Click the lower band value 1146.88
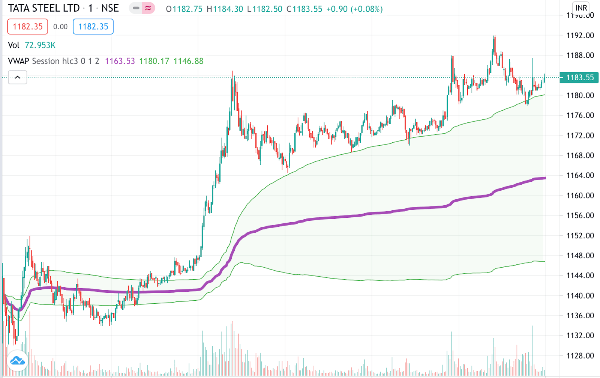The width and height of the screenshot is (600, 378). click(188, 61)
